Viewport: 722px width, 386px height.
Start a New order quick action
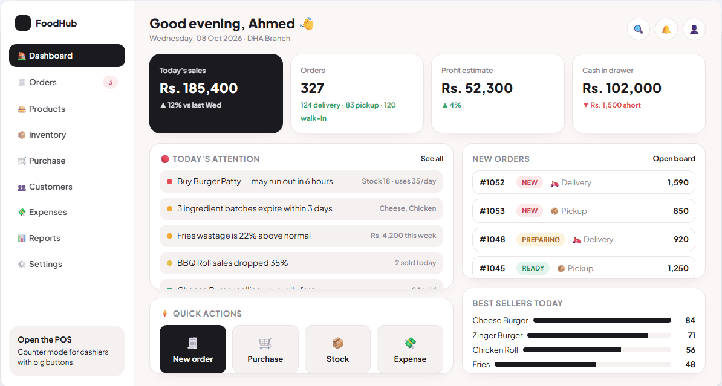tap(193, 349)
